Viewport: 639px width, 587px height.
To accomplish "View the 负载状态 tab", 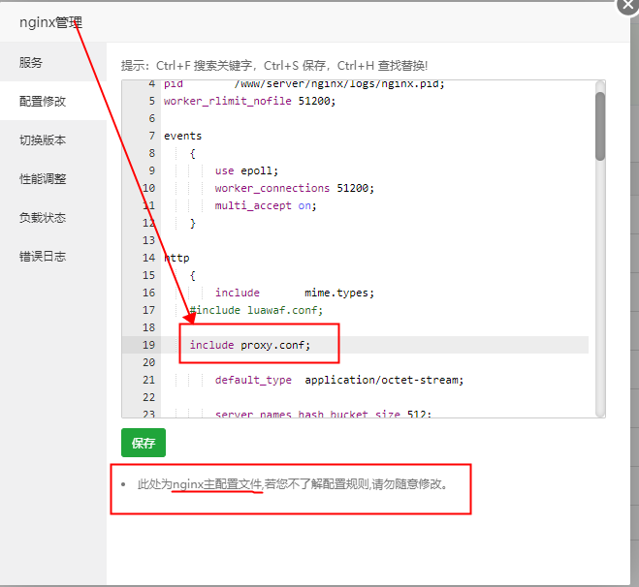I will 53,217.
